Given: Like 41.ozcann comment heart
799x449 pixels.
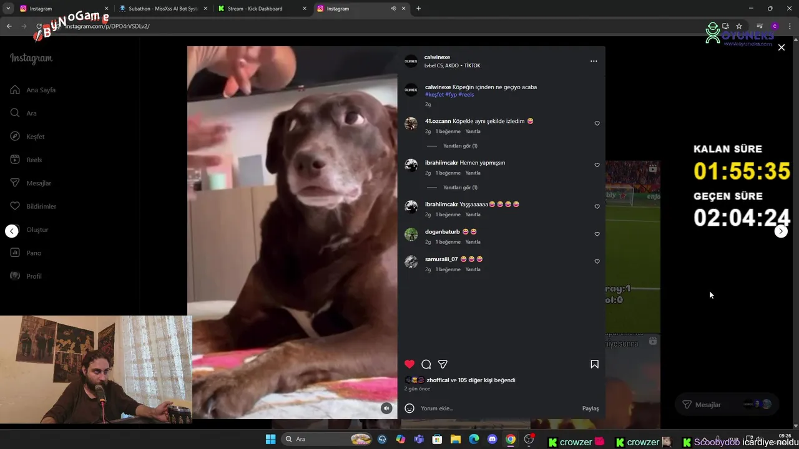Looking at the screenshot, I should click(597, 123).
